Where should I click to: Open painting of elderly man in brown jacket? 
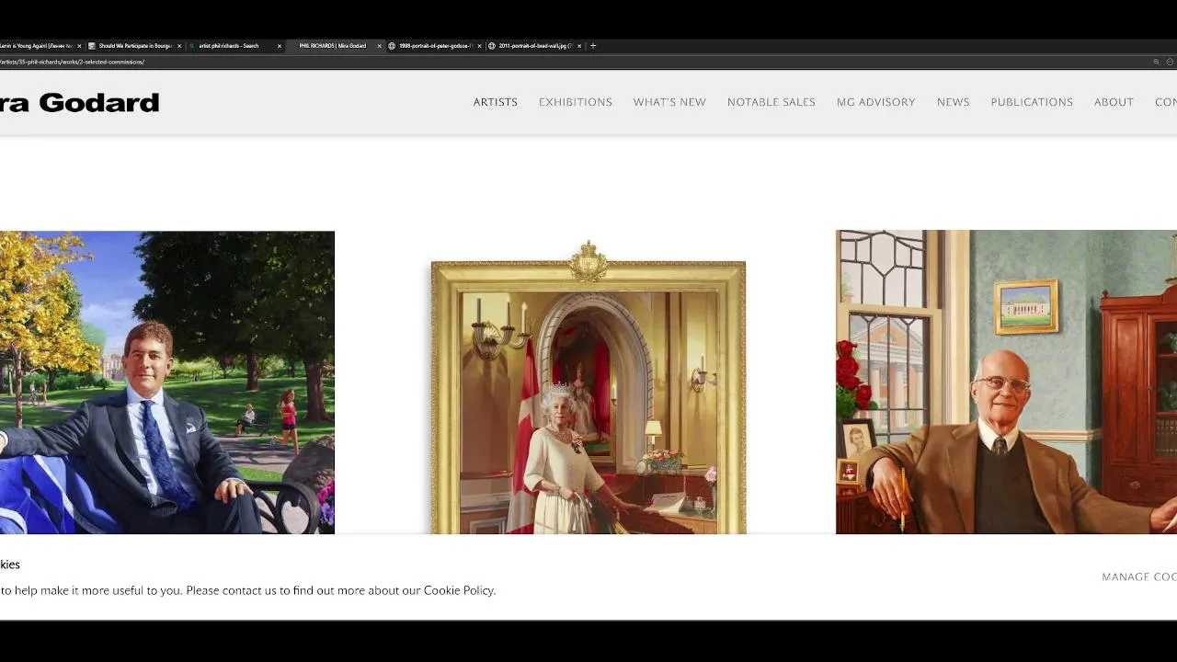[1006, 382]
